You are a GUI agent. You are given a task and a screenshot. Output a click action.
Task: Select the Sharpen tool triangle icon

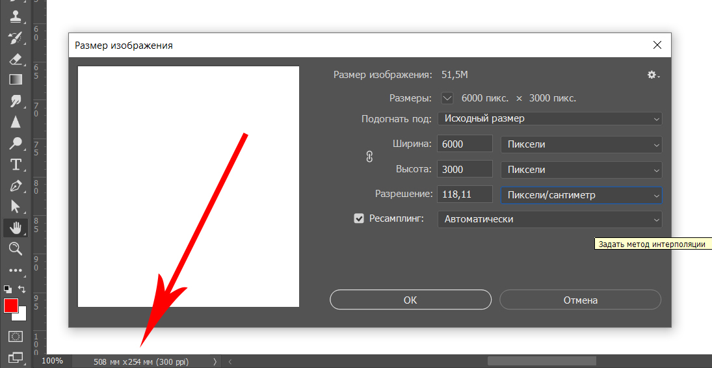click(x=16, y=122)
